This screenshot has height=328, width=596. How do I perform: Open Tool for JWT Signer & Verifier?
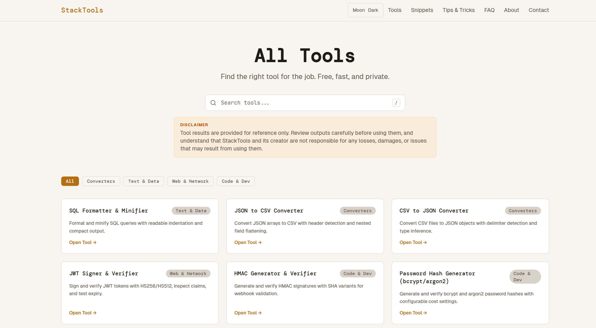tap(83, 313)
